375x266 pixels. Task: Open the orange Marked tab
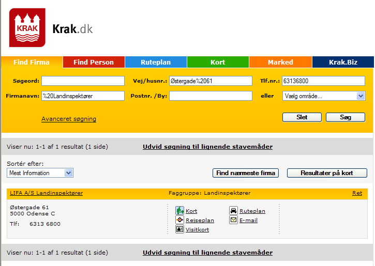click(x=280, y=62)
